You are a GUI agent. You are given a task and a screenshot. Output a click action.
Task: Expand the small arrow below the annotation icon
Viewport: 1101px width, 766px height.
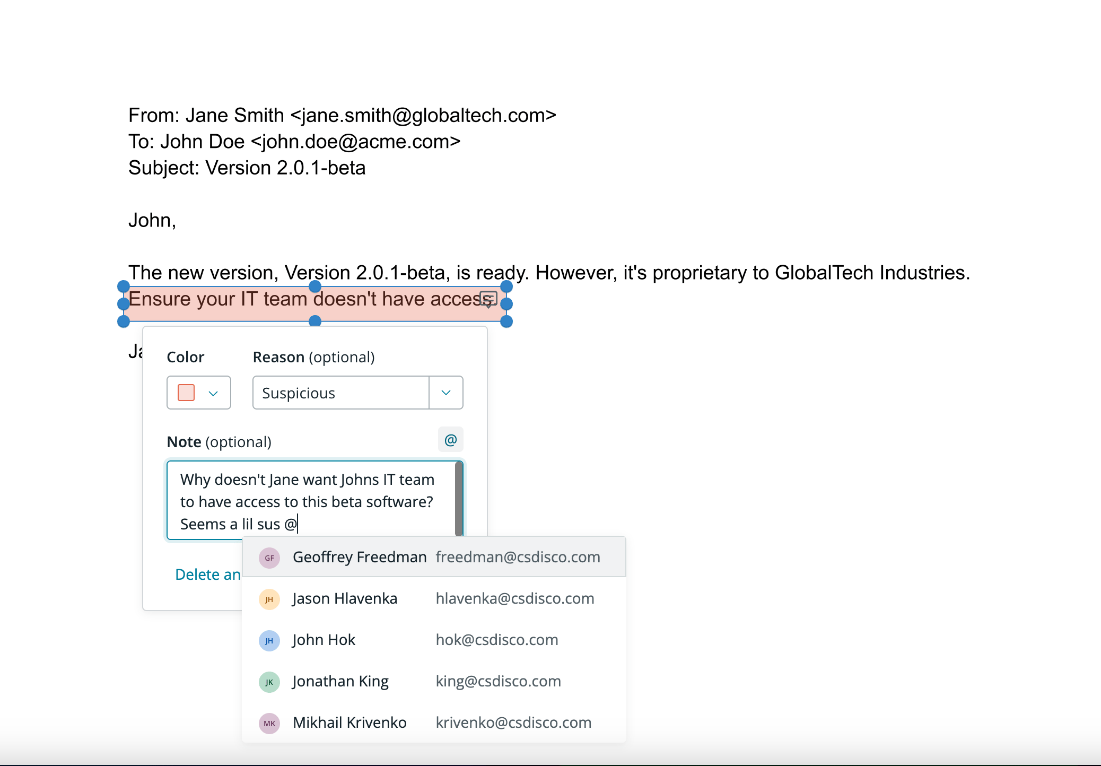click(x=487, y=307)
